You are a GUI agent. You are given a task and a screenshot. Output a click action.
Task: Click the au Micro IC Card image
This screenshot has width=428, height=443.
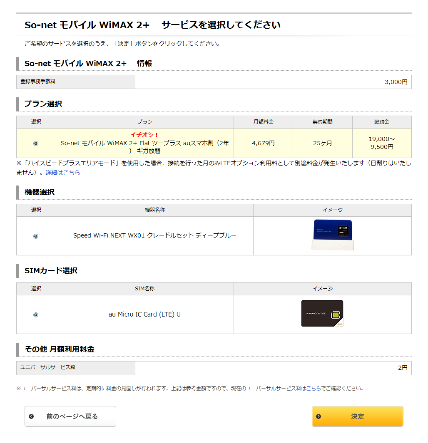[322, 314]
